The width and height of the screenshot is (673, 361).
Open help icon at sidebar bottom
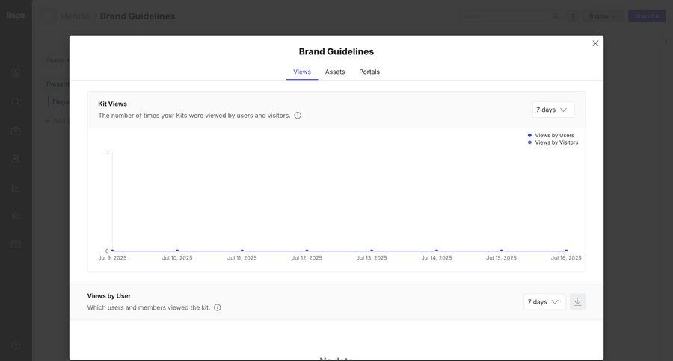[x=16, y=345]
